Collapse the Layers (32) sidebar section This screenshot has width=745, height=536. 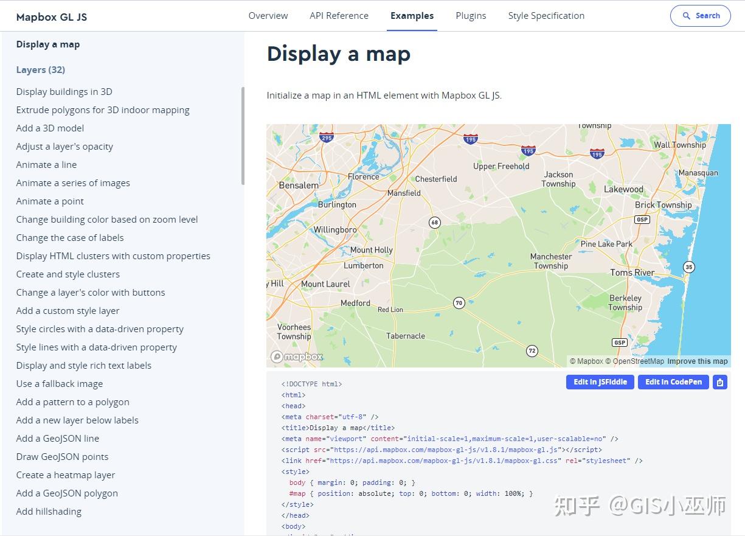[40, 69]
